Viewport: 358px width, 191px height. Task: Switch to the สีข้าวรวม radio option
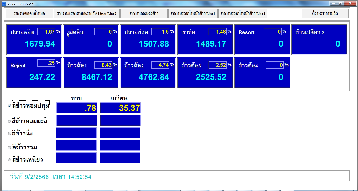(10, 148)
